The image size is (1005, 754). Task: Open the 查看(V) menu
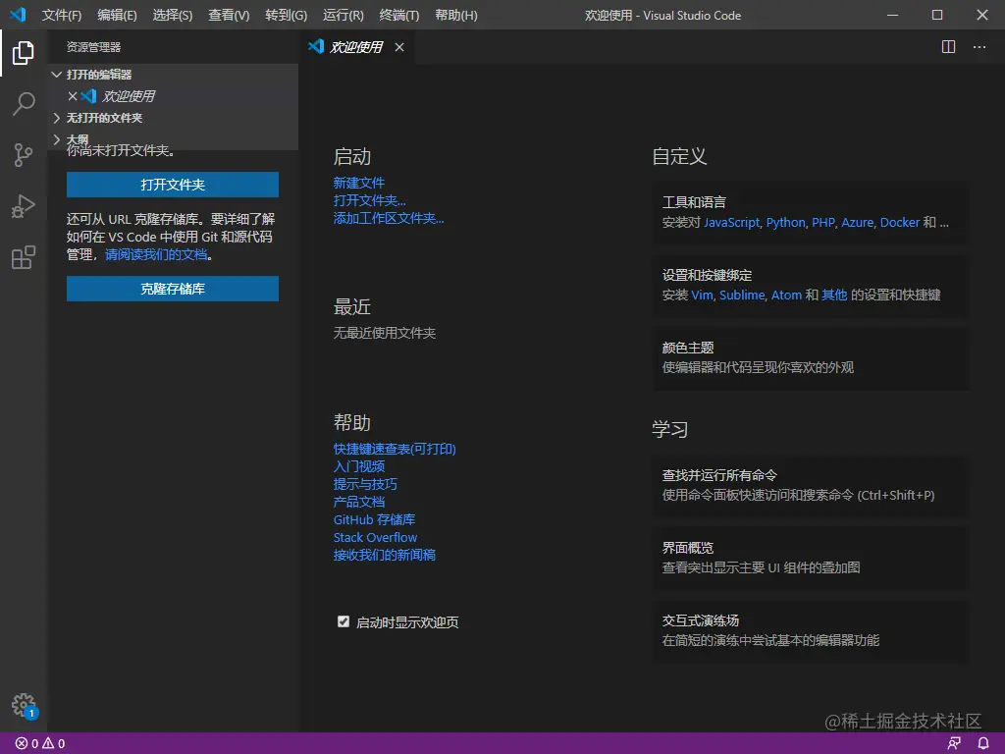(x=229, y=15)
